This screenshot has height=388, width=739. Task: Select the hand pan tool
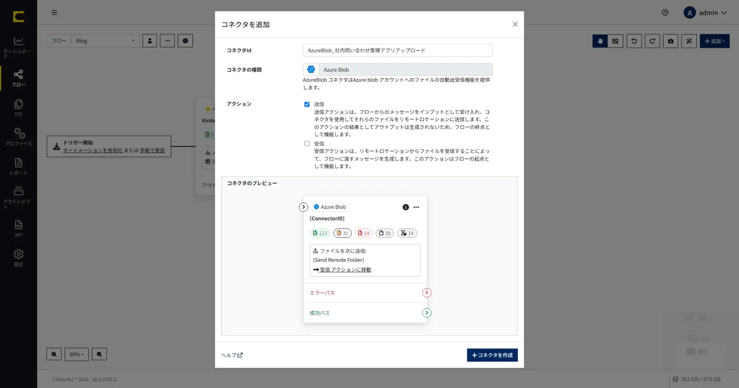point(600,41)
